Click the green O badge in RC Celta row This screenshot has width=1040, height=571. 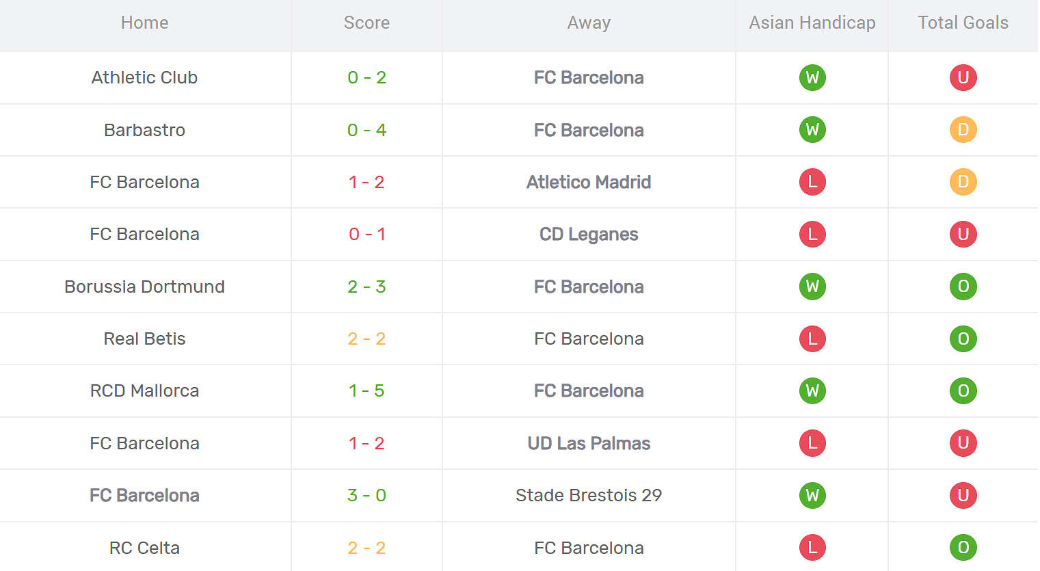coord(963,547)
